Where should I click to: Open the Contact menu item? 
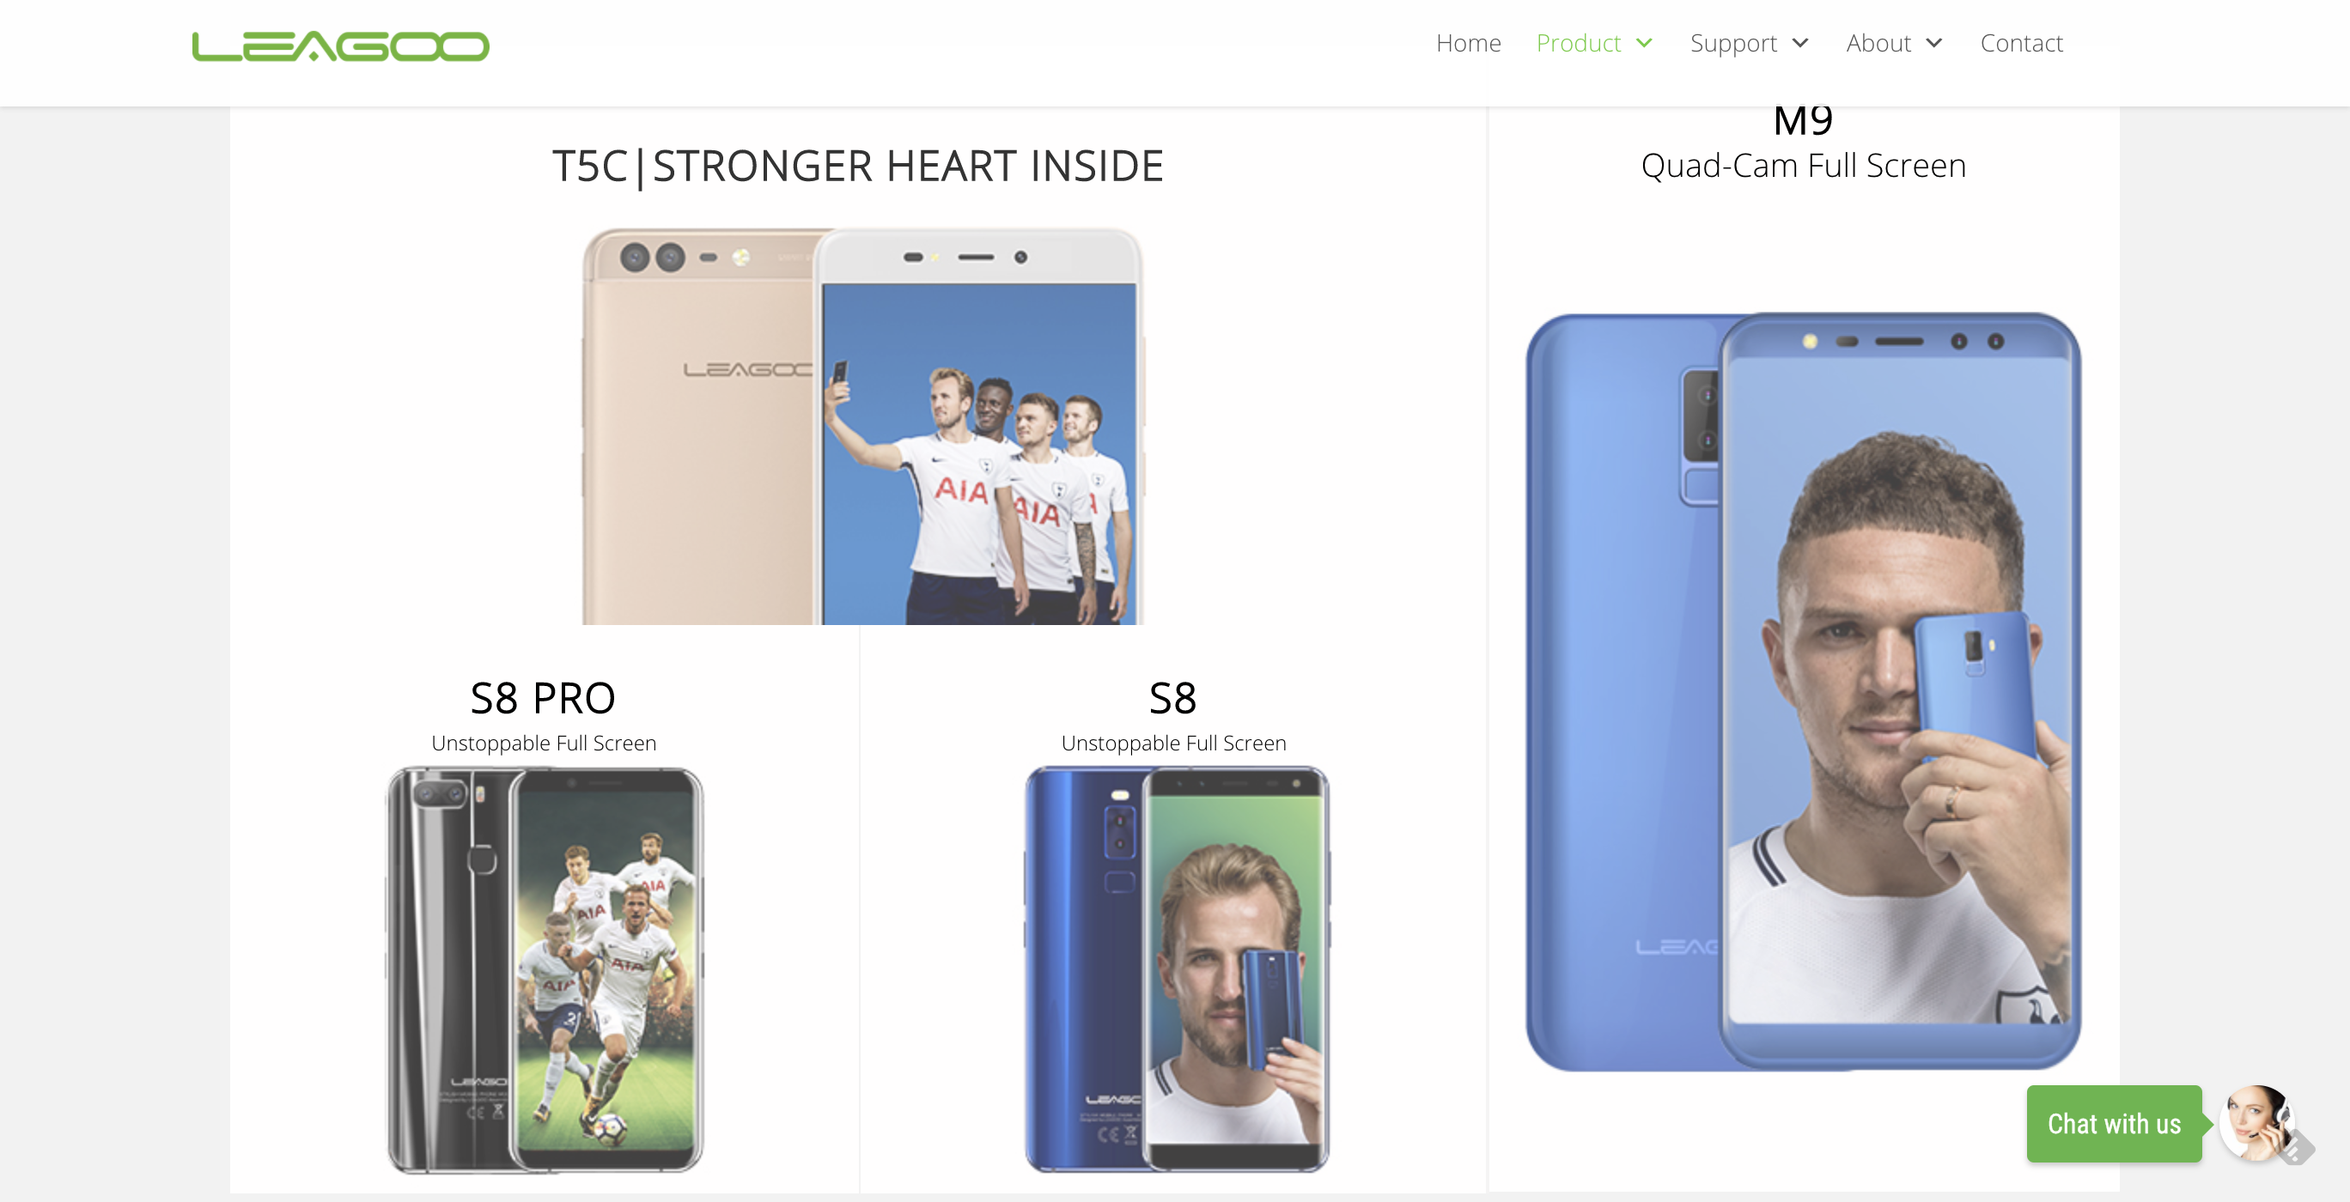click(2021, 43)
